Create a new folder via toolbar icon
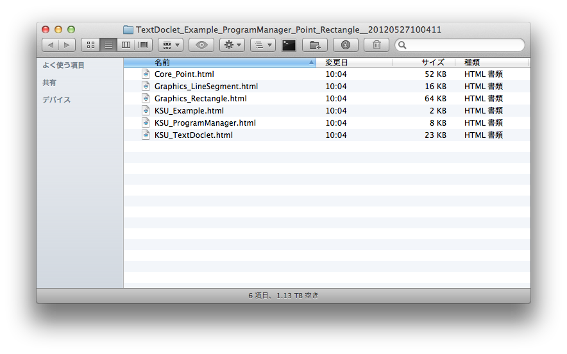Image resolution: width=567 pixels, height=354 pixels. coord(315,45)
